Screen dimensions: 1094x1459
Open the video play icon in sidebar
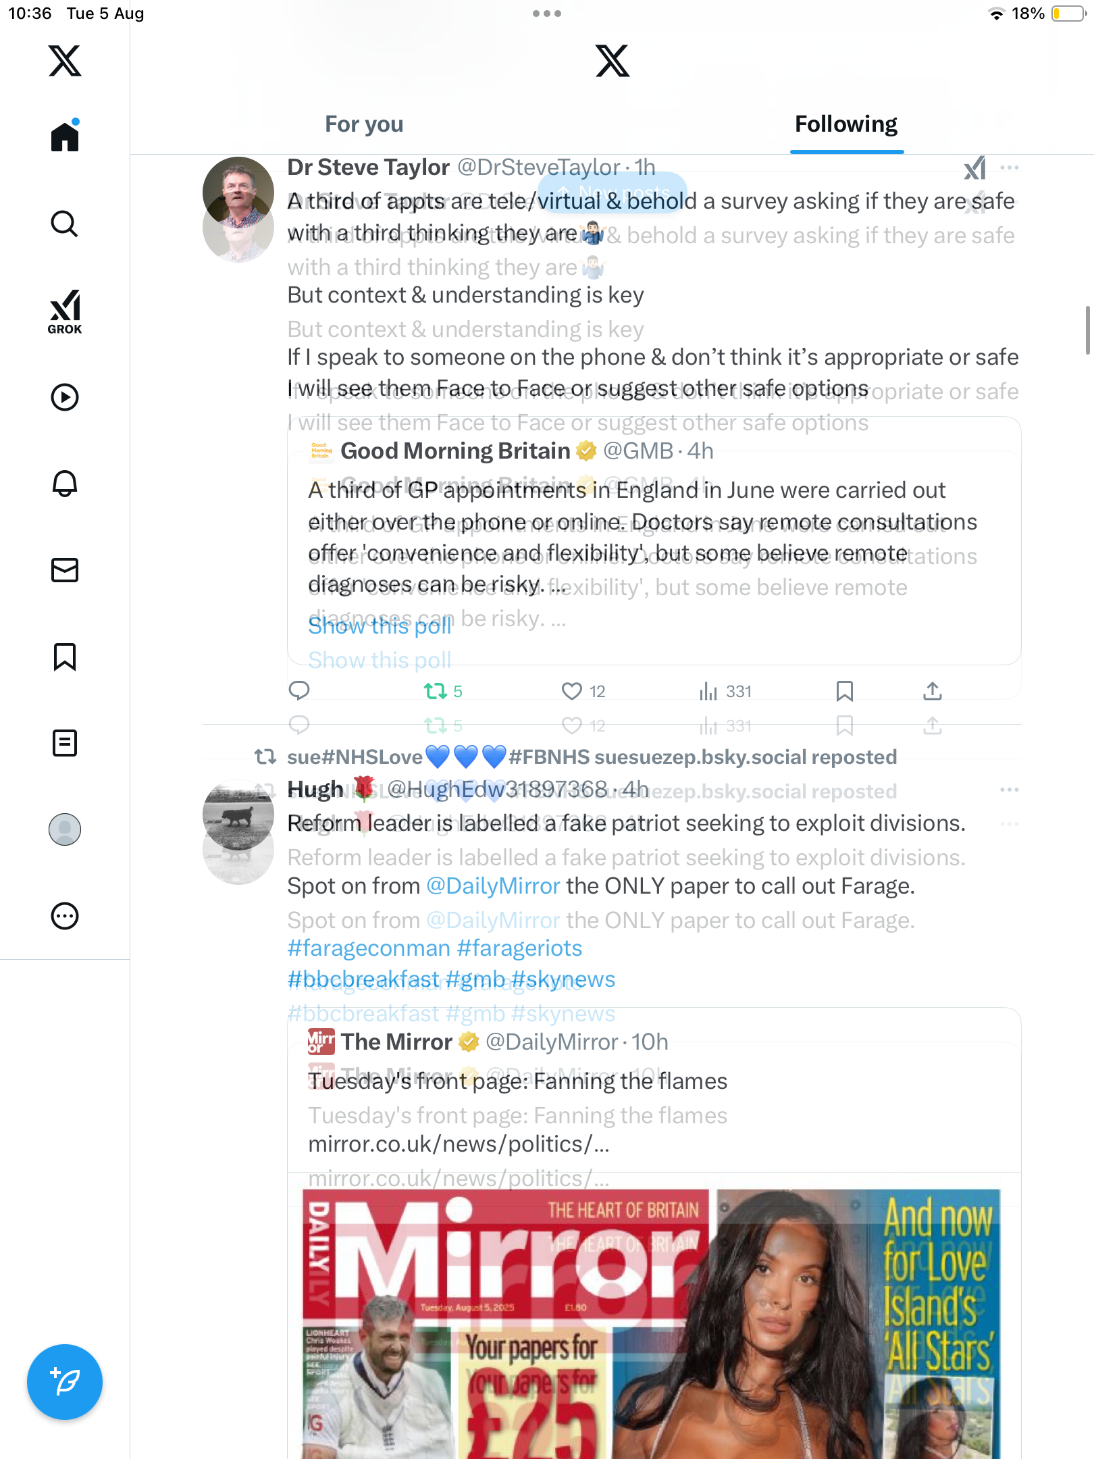point(65,397)
